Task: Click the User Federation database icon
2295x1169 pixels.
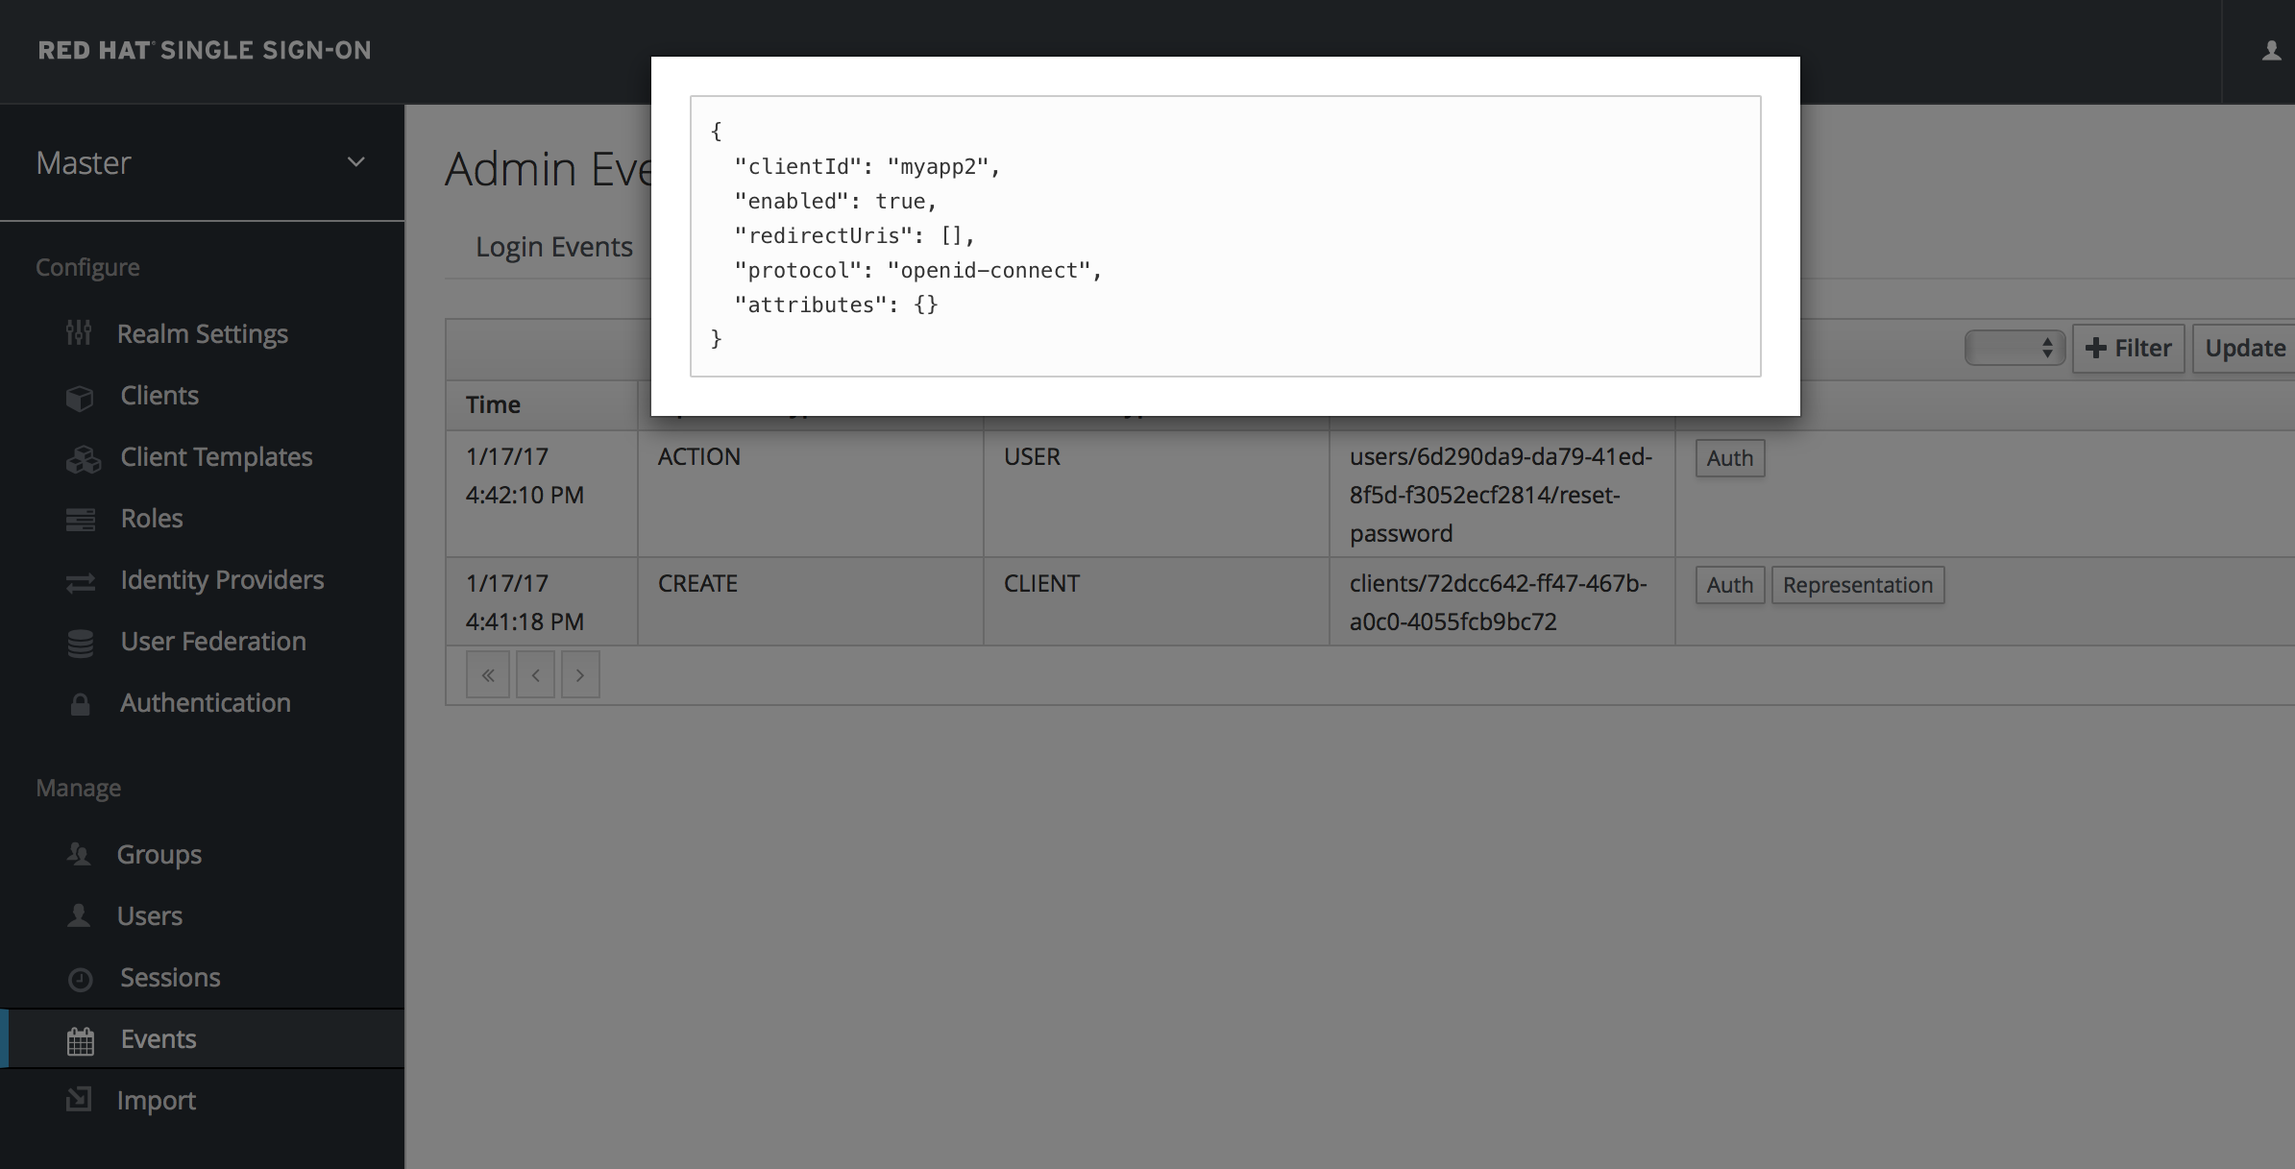Action: pos(80,643)
